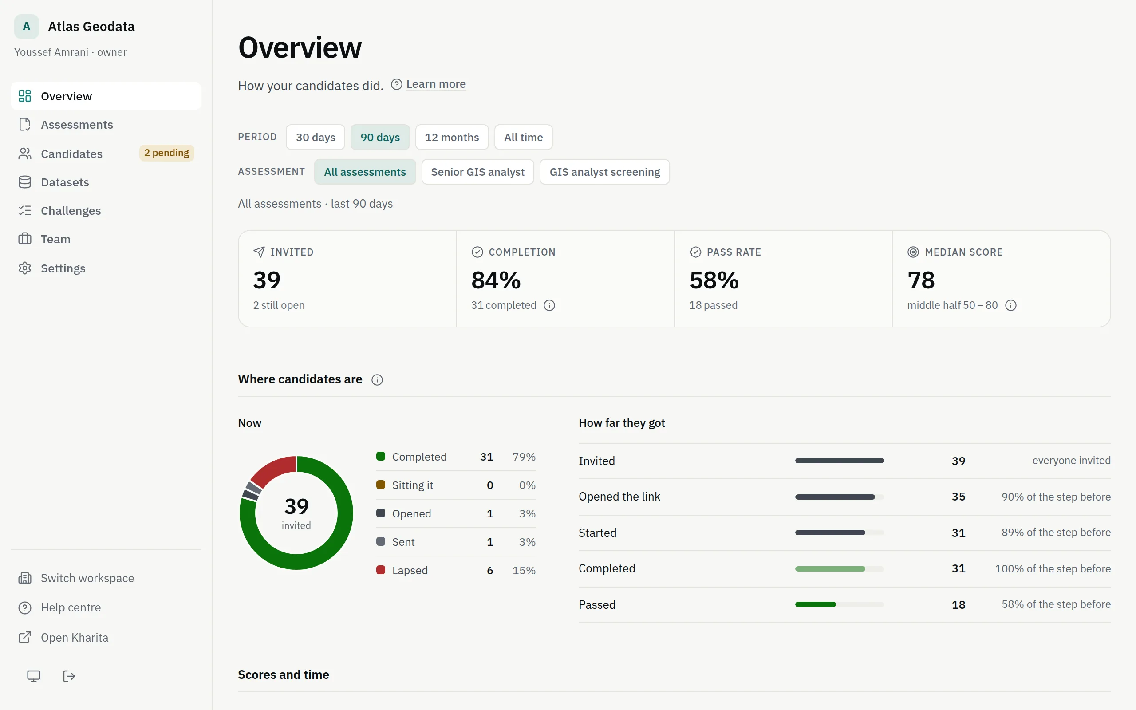Click the donut chart's 39 invited center
Screen dimensions: 1136x710
pos(296,513)
